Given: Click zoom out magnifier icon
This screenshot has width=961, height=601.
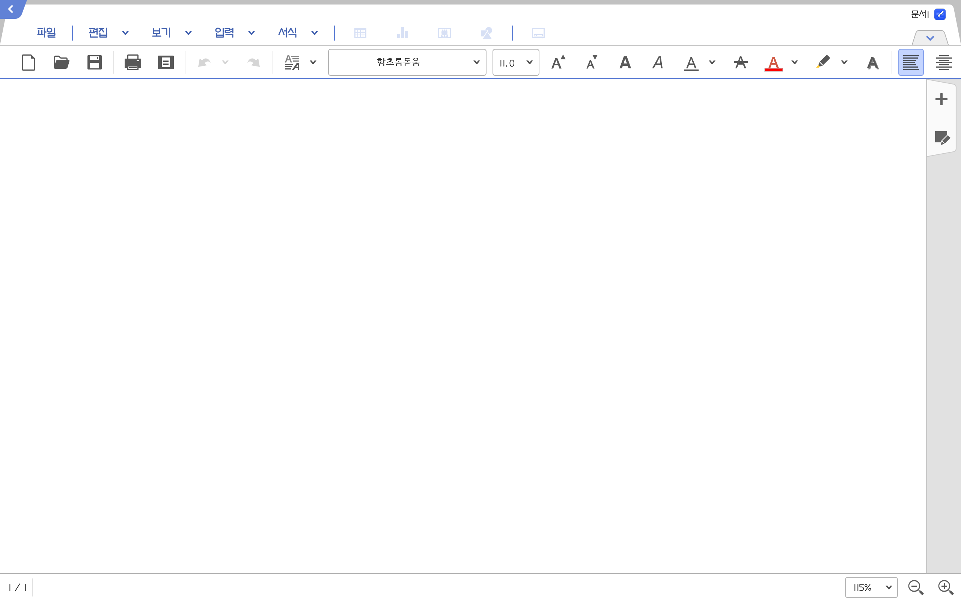Looking at the screenshot, I should (915, 587).
